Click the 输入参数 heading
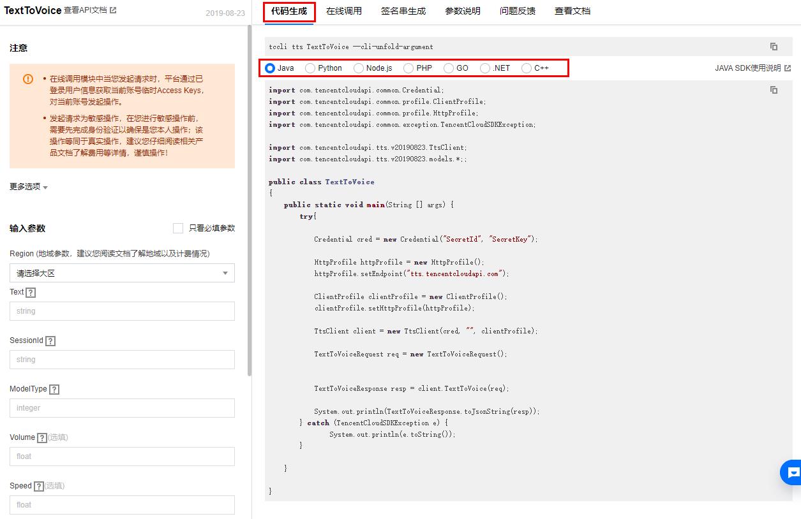801x519 pixels. pyautogui.click(x=27, y=228)
